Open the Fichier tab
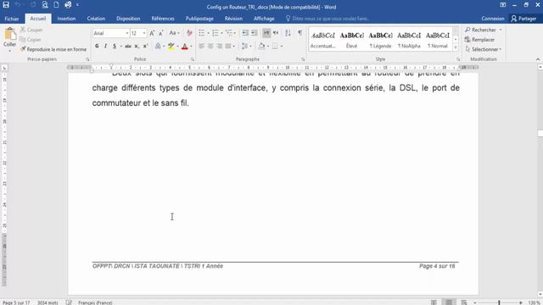 coord(11,19)
